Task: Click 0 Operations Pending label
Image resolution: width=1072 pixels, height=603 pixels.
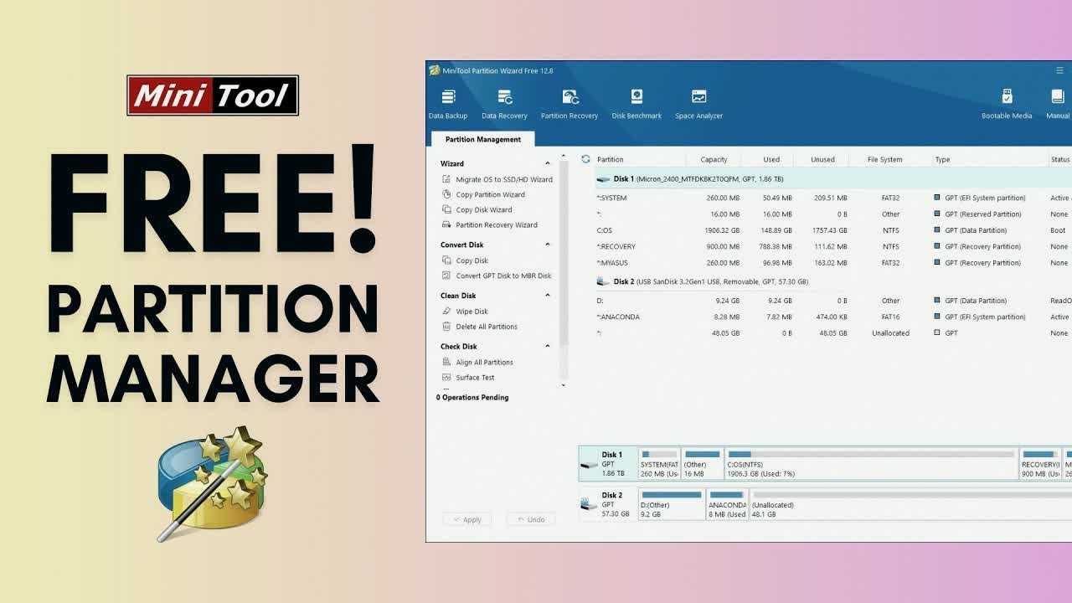Action: (x=472, y=398)
